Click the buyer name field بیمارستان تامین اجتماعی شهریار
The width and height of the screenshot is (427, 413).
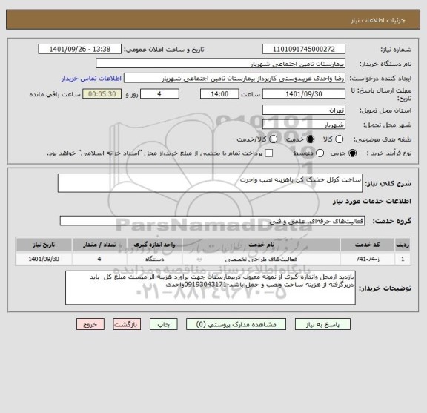click(220, 64)
